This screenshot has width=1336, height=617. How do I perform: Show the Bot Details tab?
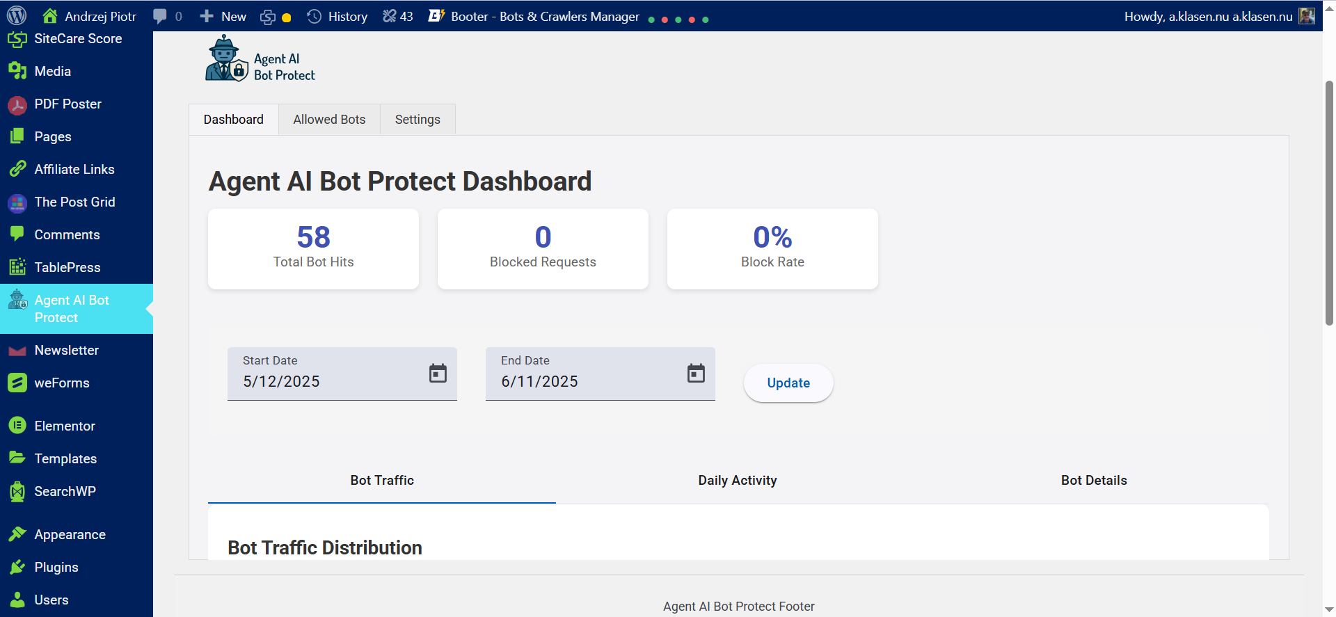[x=1094, y=481]
